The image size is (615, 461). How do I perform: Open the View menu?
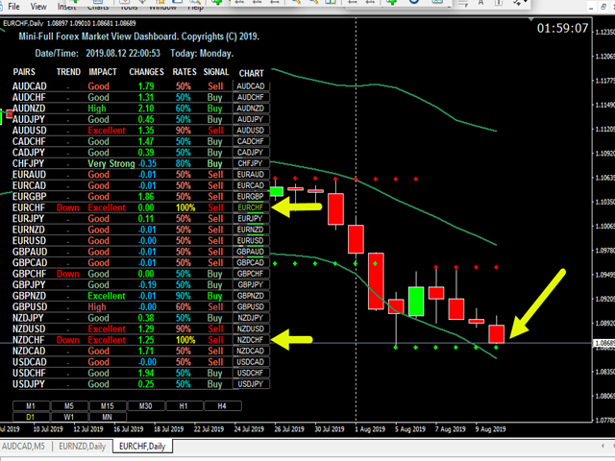(38, 7)
